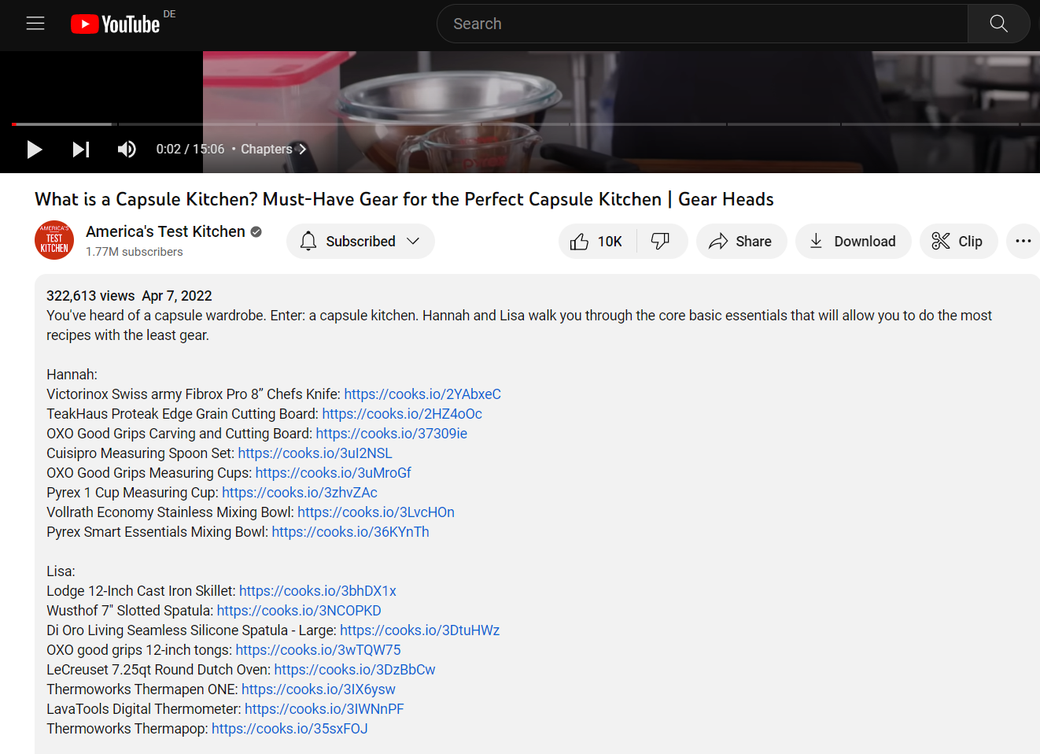
Task: Play the video
Action: (35, 150)
